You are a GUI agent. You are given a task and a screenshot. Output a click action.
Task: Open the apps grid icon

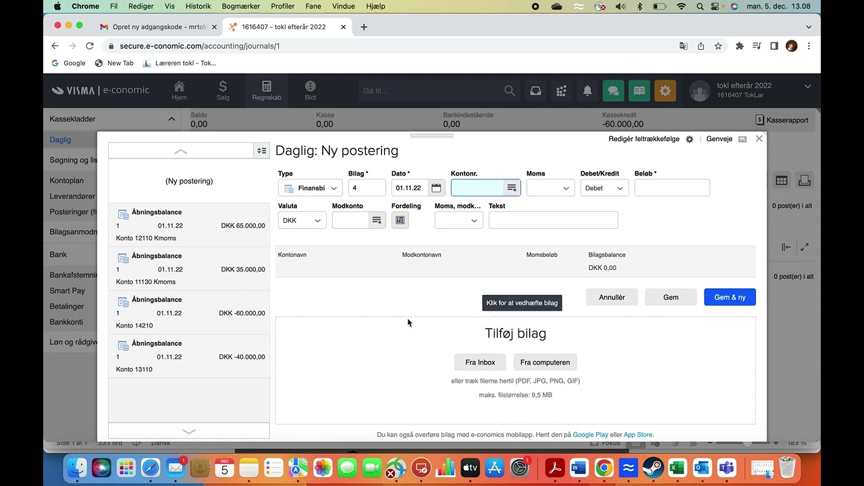pyautogui.click(x=561, y=90)
